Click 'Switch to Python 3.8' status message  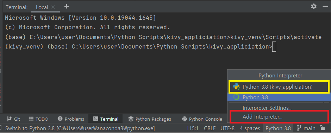point(80,128)
